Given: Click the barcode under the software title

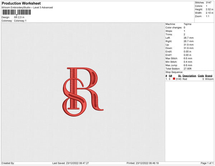Looking at the screenshot, I should [16, 13].
